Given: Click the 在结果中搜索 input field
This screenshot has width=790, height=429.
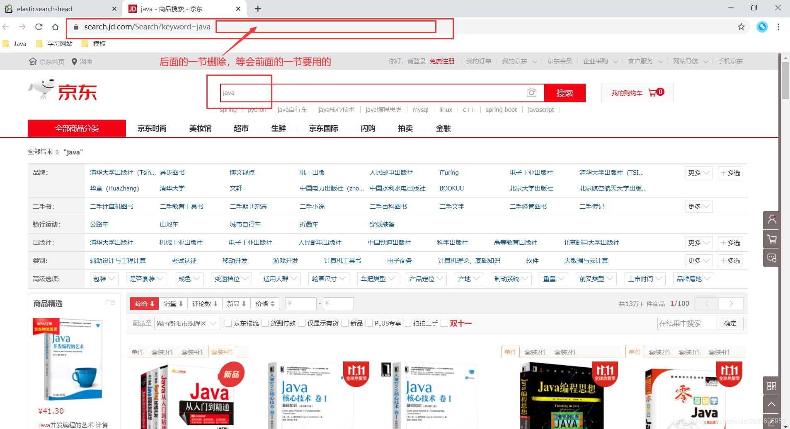Looking at the screenshot, I should (x=687, y=323).
